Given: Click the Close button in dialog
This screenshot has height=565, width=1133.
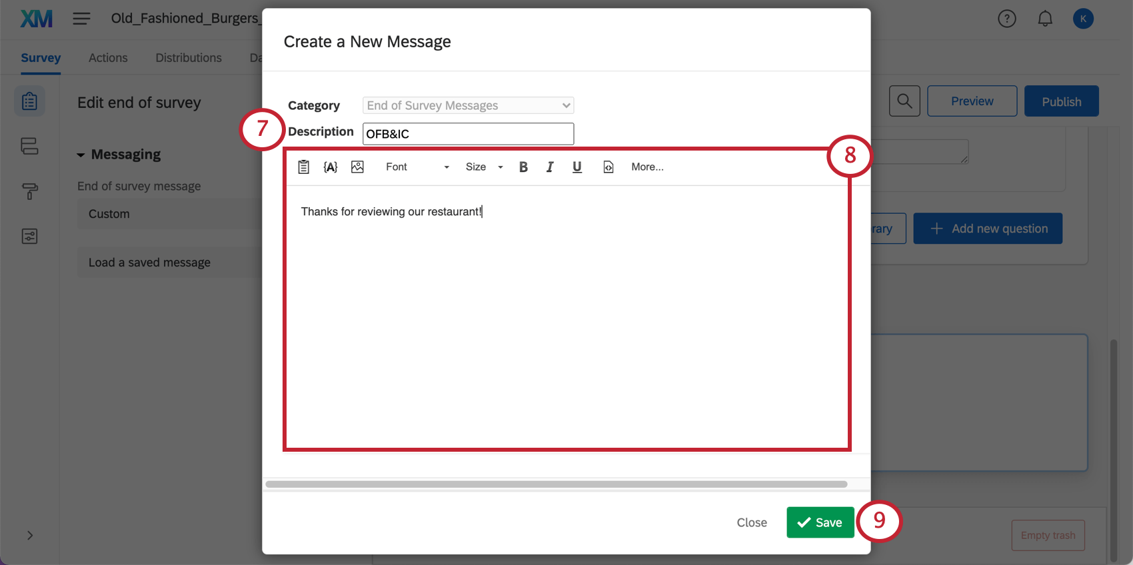Looking at the screenshot, I should [752, 523].
